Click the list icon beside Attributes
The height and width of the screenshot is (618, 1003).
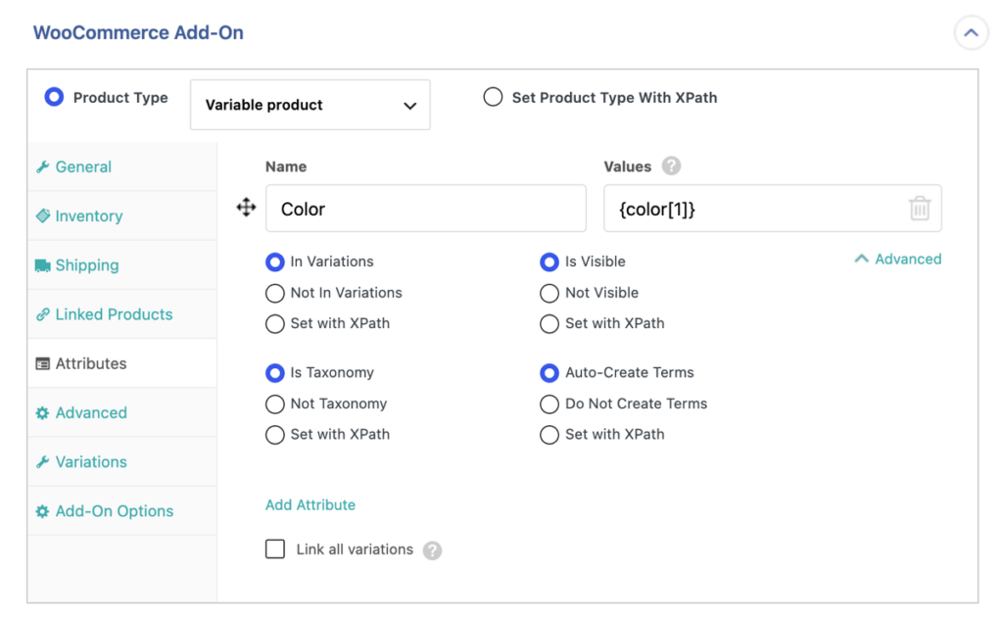tap(43, 364)
